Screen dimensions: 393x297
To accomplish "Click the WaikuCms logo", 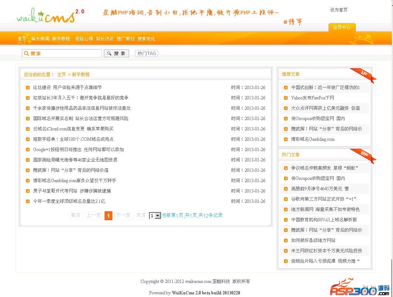I will [46, 16].
